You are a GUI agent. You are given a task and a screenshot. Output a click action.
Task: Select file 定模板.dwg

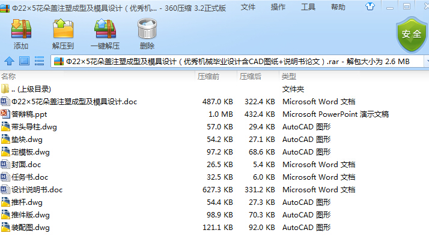coord(31,152)
